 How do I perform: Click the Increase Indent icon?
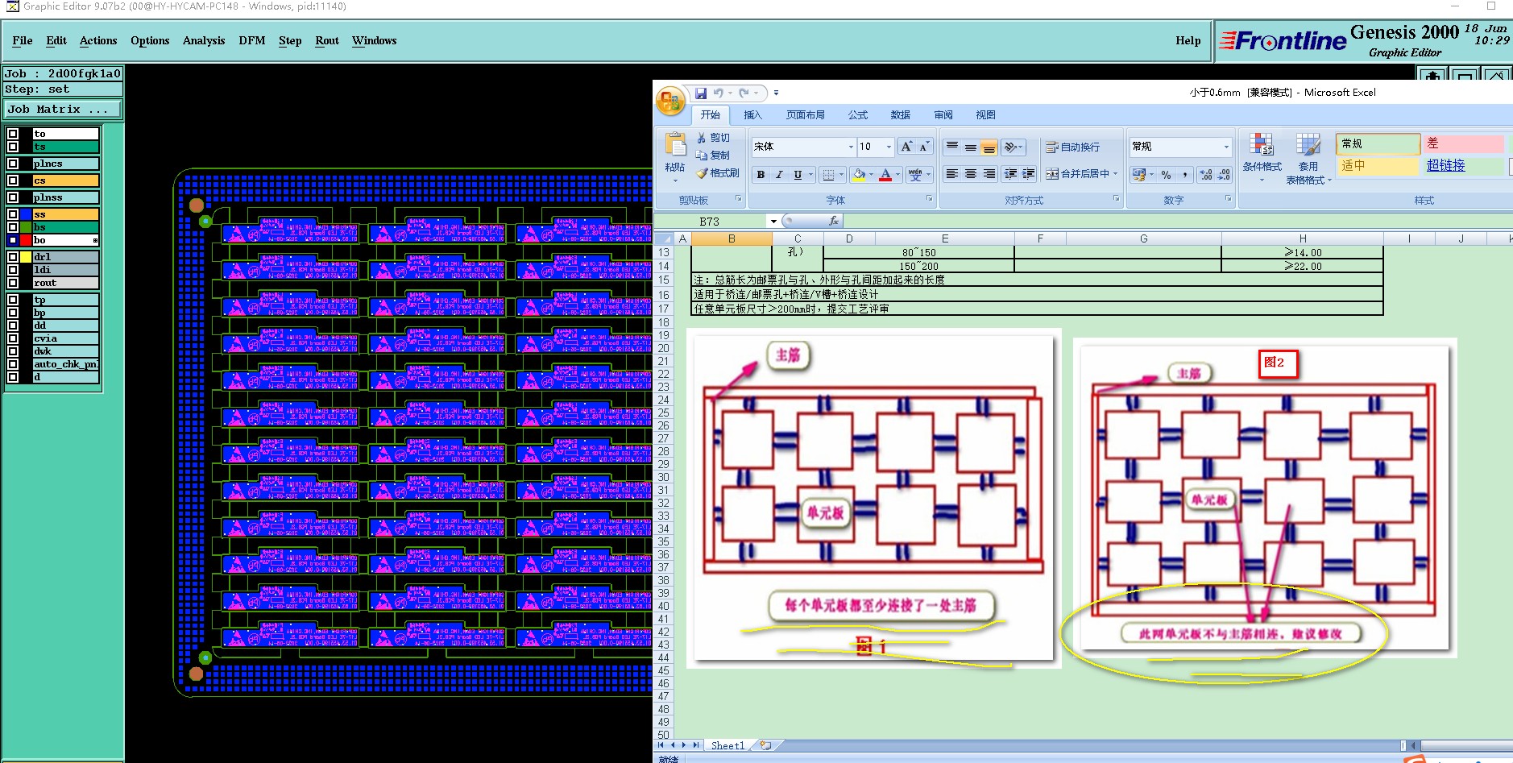pos(1029,174)
